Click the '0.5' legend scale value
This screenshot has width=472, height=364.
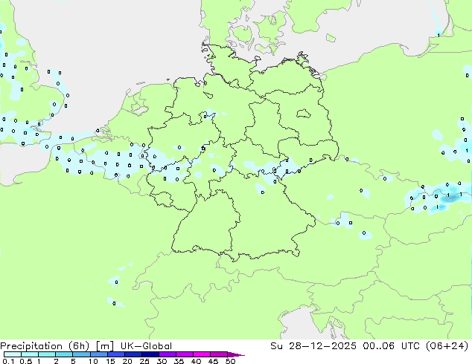(25, 361)
